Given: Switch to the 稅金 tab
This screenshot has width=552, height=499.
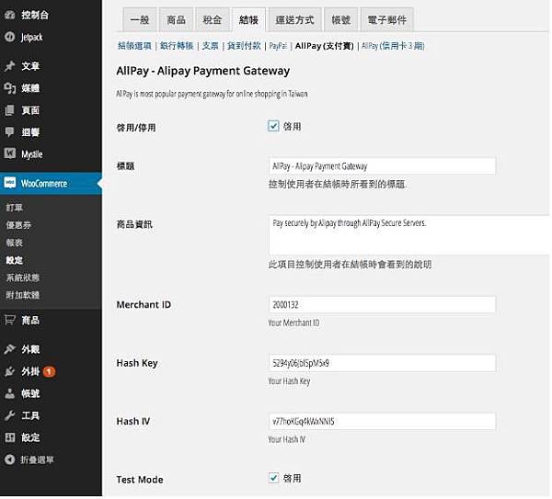Looking at the screenshot, I should [x=213, y=20].
